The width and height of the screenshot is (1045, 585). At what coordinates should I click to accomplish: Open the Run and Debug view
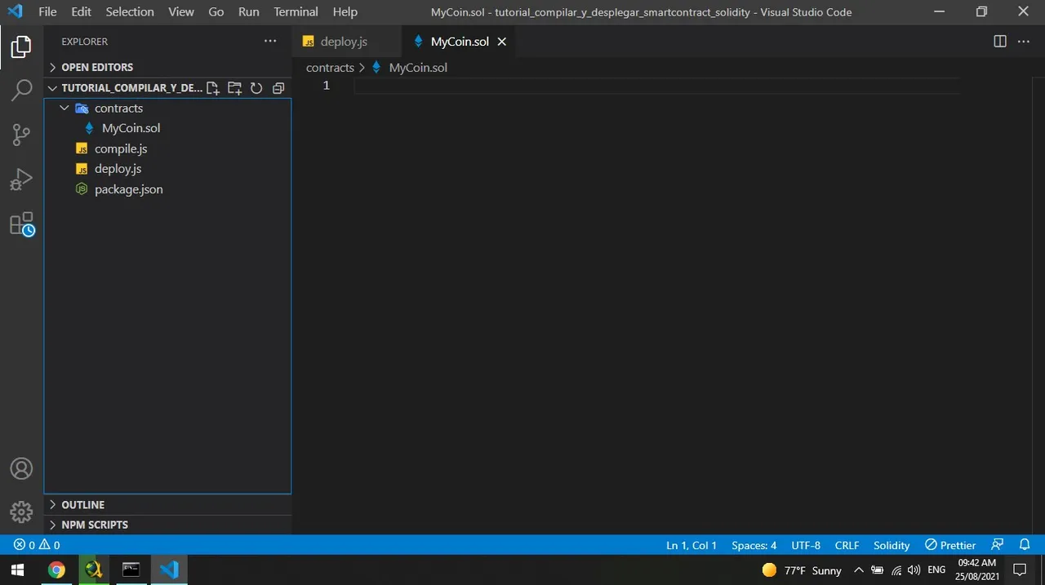(x=21, y=179)
